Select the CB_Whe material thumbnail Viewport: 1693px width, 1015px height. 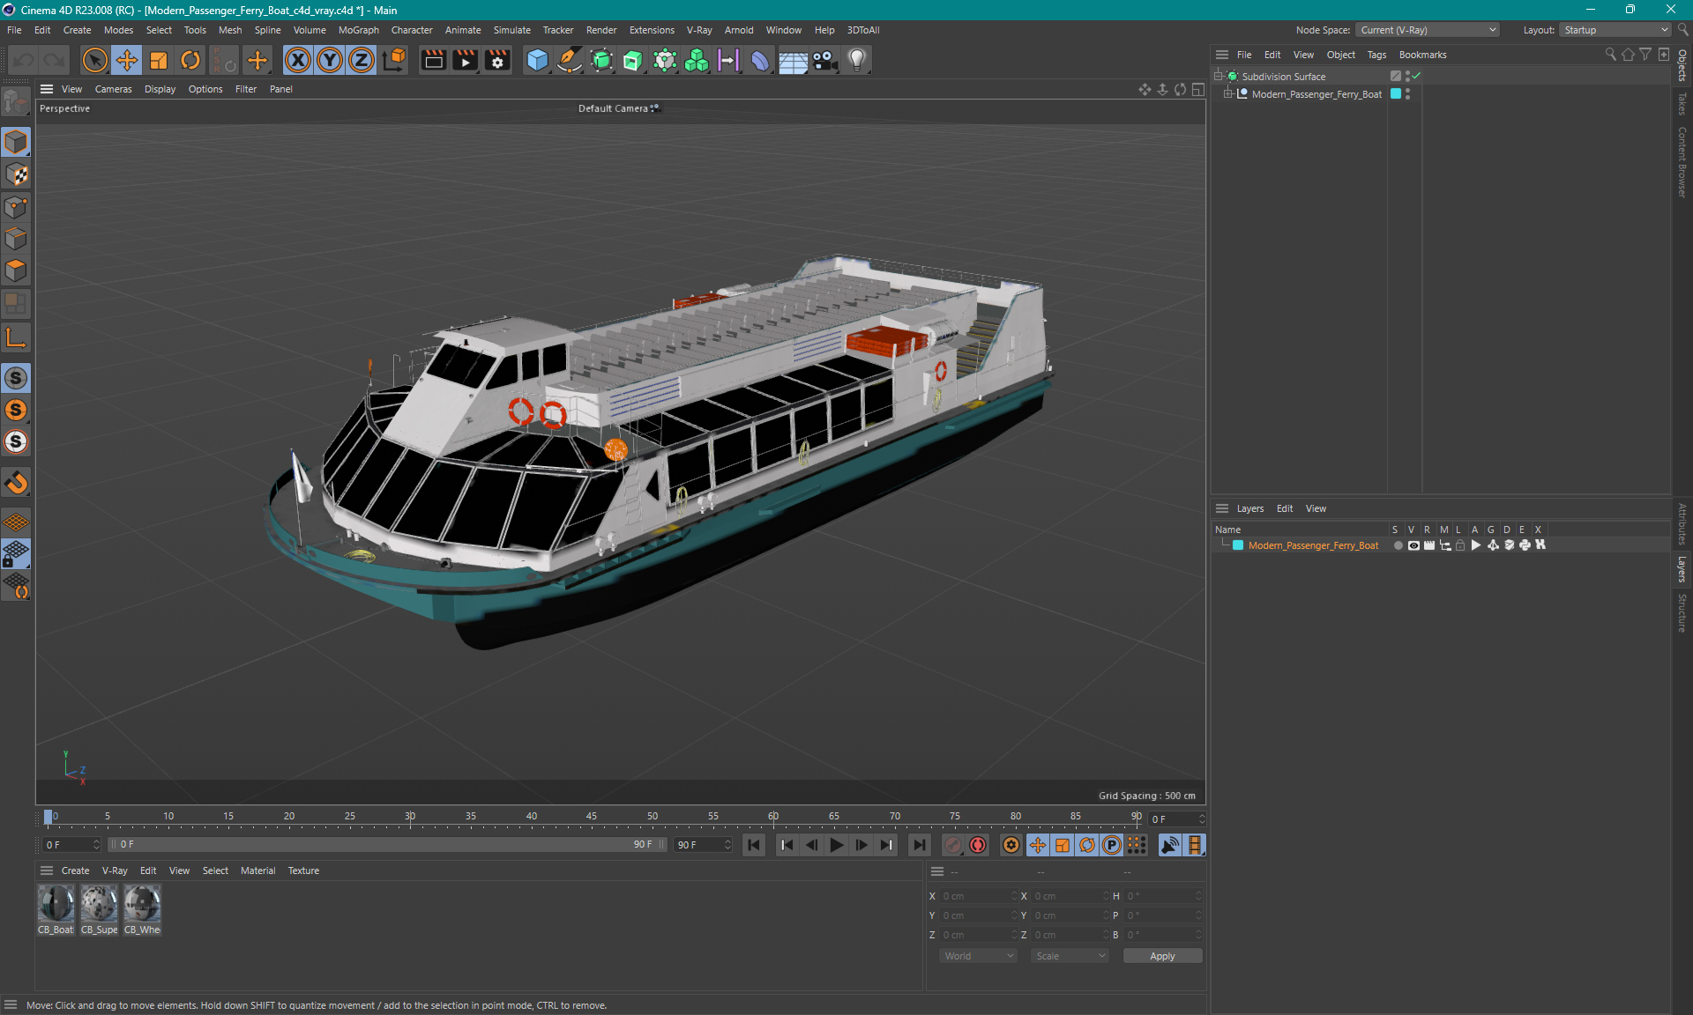click(142, 910)
